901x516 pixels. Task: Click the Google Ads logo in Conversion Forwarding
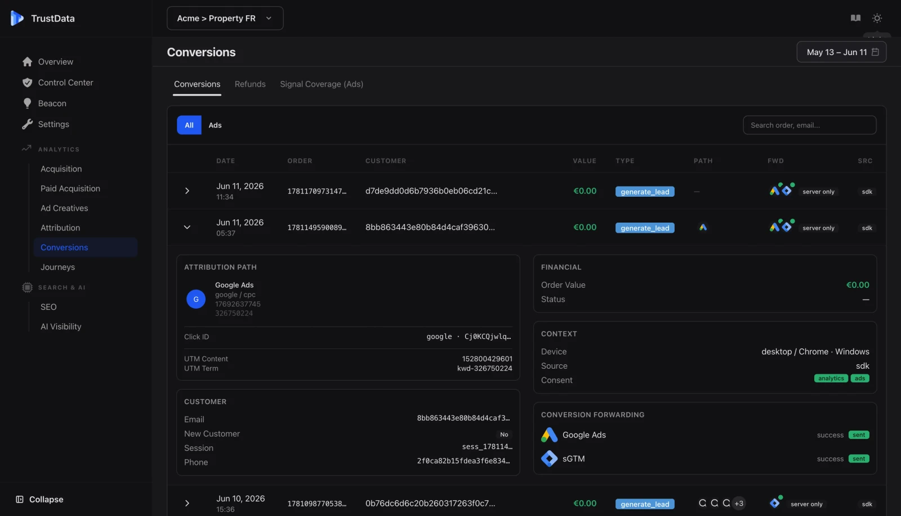point(549,435)
